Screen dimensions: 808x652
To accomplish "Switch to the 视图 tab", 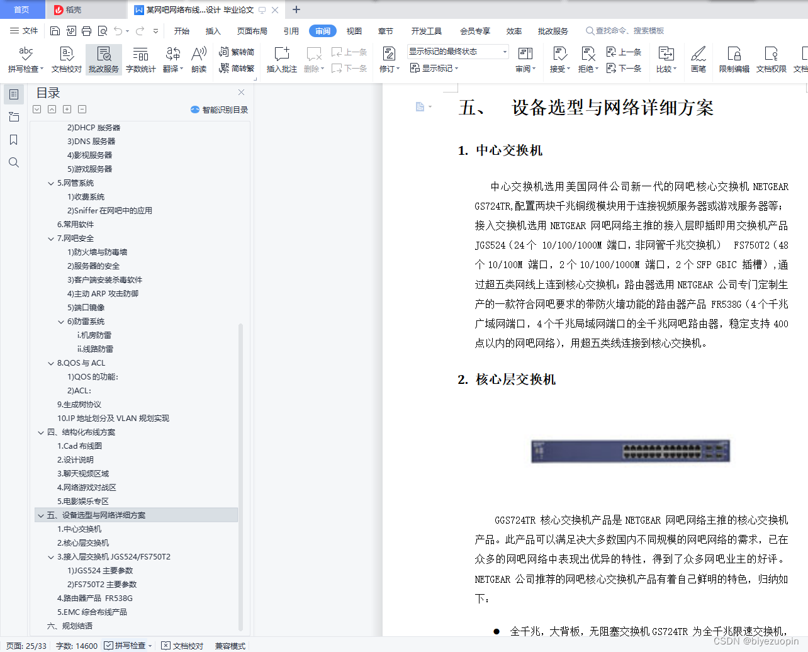I will click(354, 31).
